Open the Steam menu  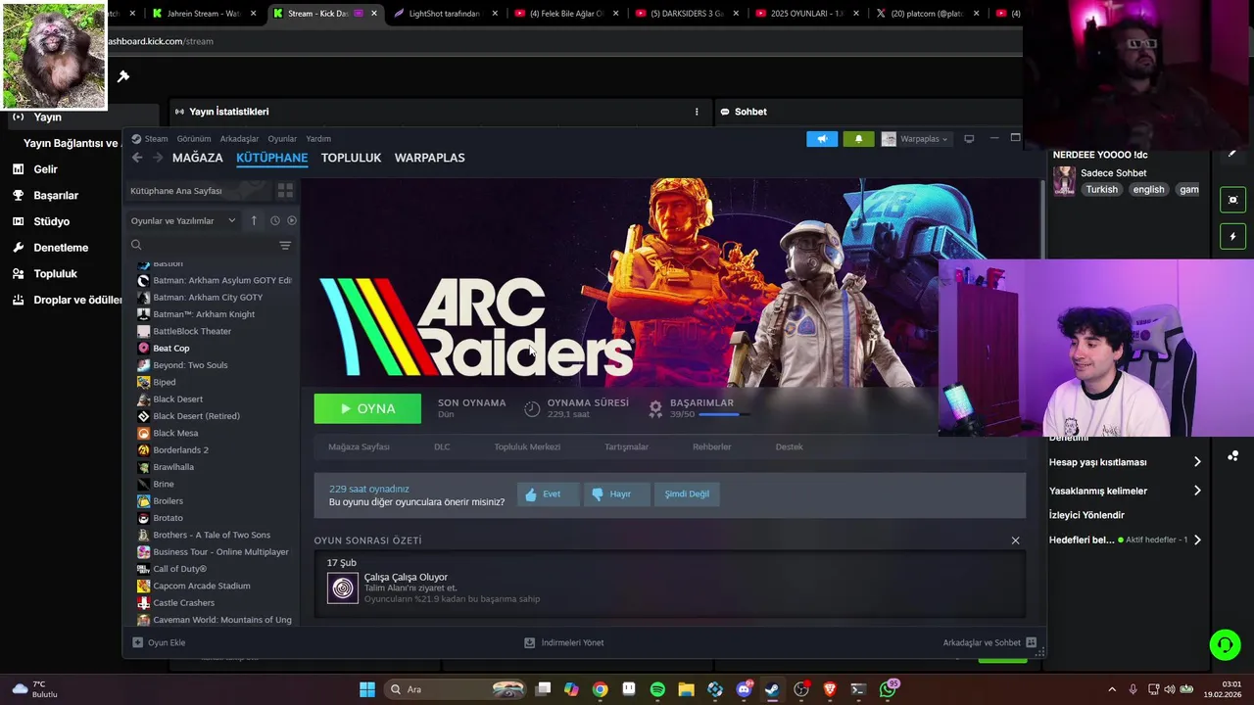click(150, 139)
